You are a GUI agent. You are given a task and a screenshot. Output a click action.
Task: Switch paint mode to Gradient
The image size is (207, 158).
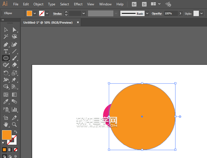click(x=10, y=150)
